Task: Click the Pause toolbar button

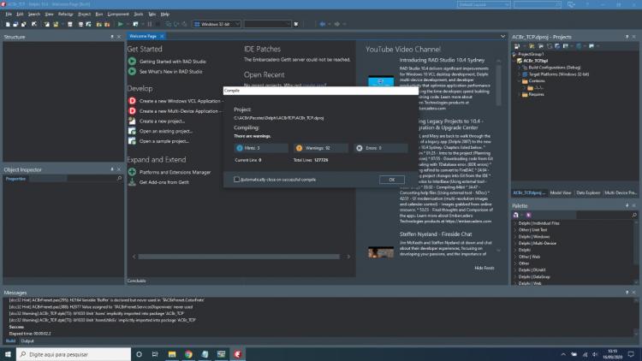Action: click(150, 24)
